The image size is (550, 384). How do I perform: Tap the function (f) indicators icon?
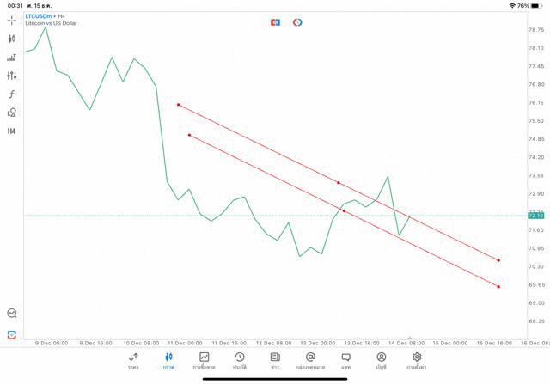pos(12,94)
